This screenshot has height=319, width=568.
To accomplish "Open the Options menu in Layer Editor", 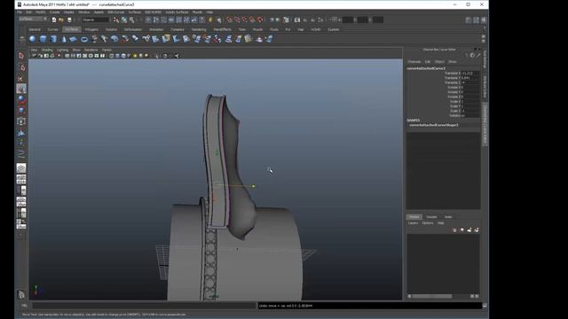I will pyautogui.click(x=428, y=223).
